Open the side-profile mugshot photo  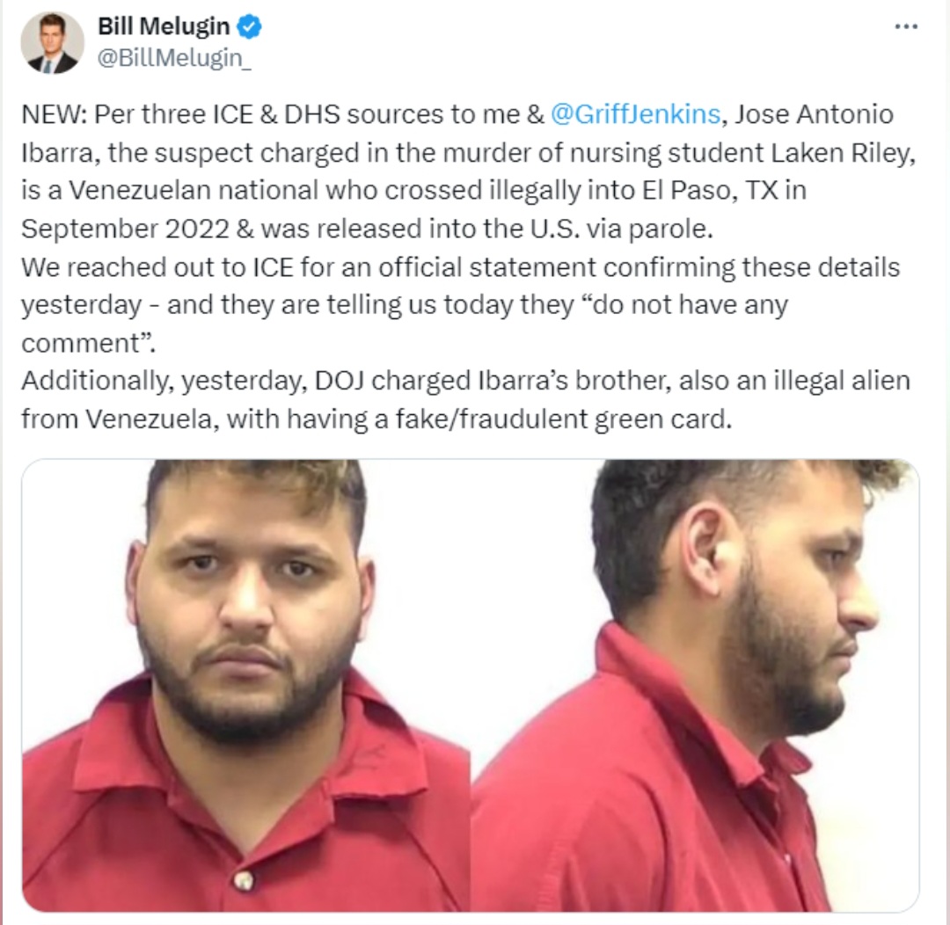click(x=696, y=685)
